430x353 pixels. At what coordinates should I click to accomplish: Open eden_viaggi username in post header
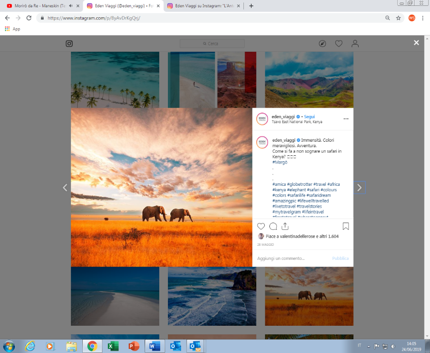pos(283,117)
